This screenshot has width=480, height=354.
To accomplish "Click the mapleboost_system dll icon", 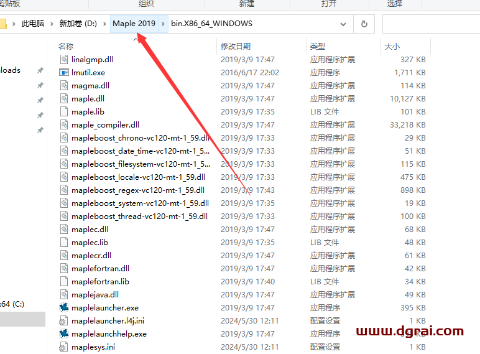I will click(64, 203).
